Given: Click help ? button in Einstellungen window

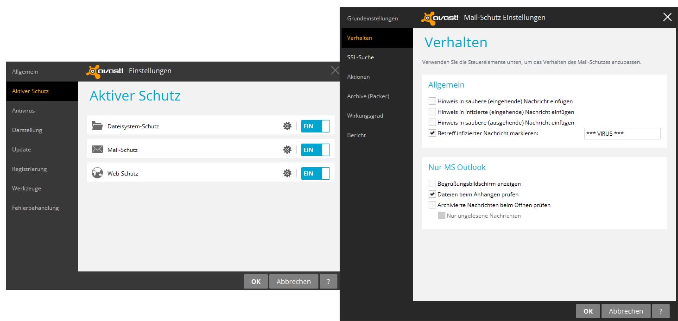Looking at the screenshot, I should [329, 282].
